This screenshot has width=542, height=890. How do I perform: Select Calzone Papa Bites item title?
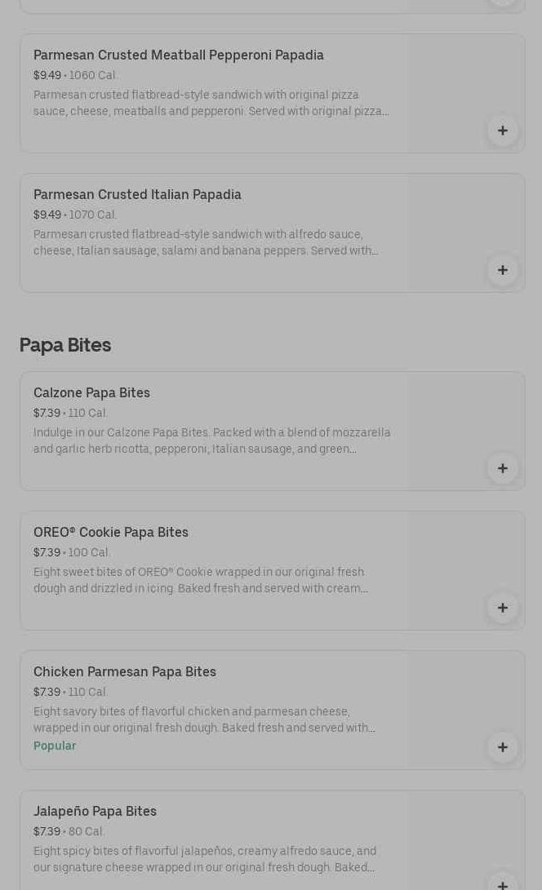click(x=91, y=392)
